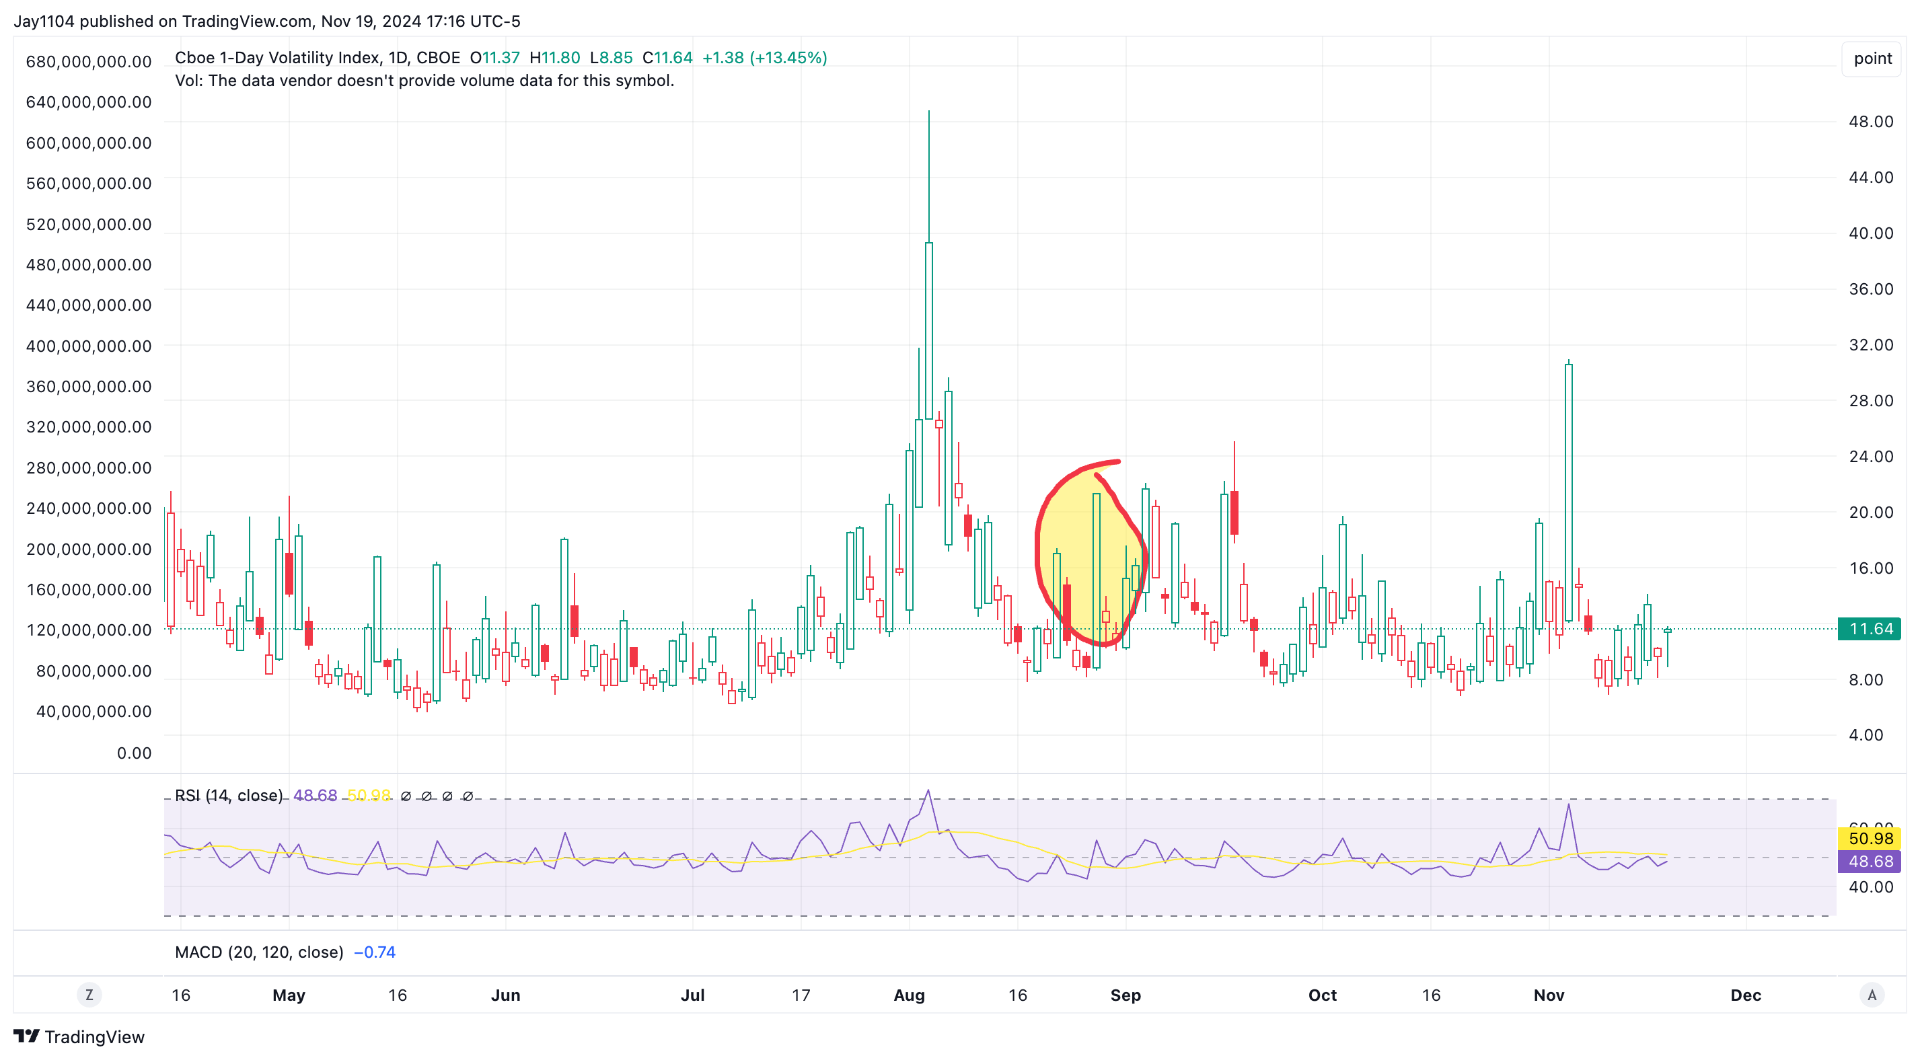Click the high value H11.80

click(x=554, y=57)
